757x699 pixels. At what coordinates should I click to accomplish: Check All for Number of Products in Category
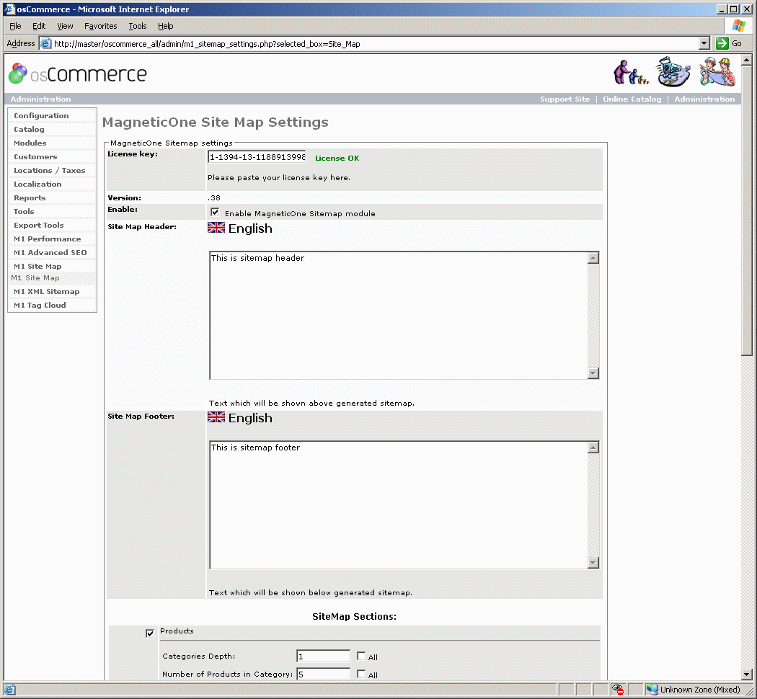tap(361, 674)
